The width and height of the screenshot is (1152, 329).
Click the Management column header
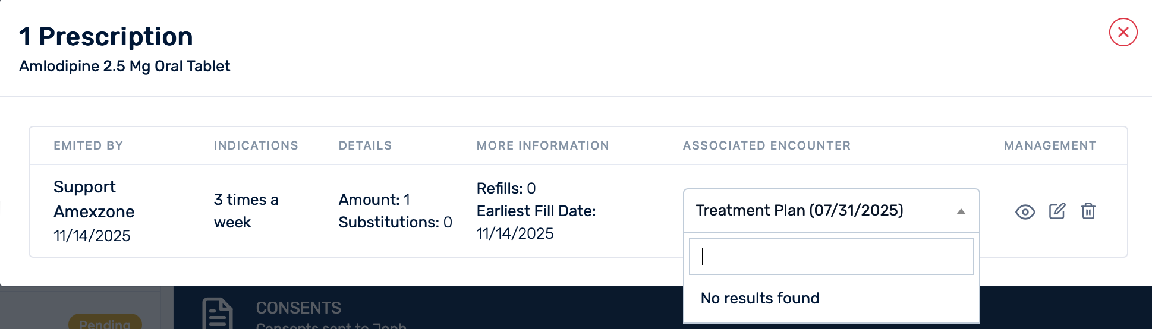(1049, 145)
